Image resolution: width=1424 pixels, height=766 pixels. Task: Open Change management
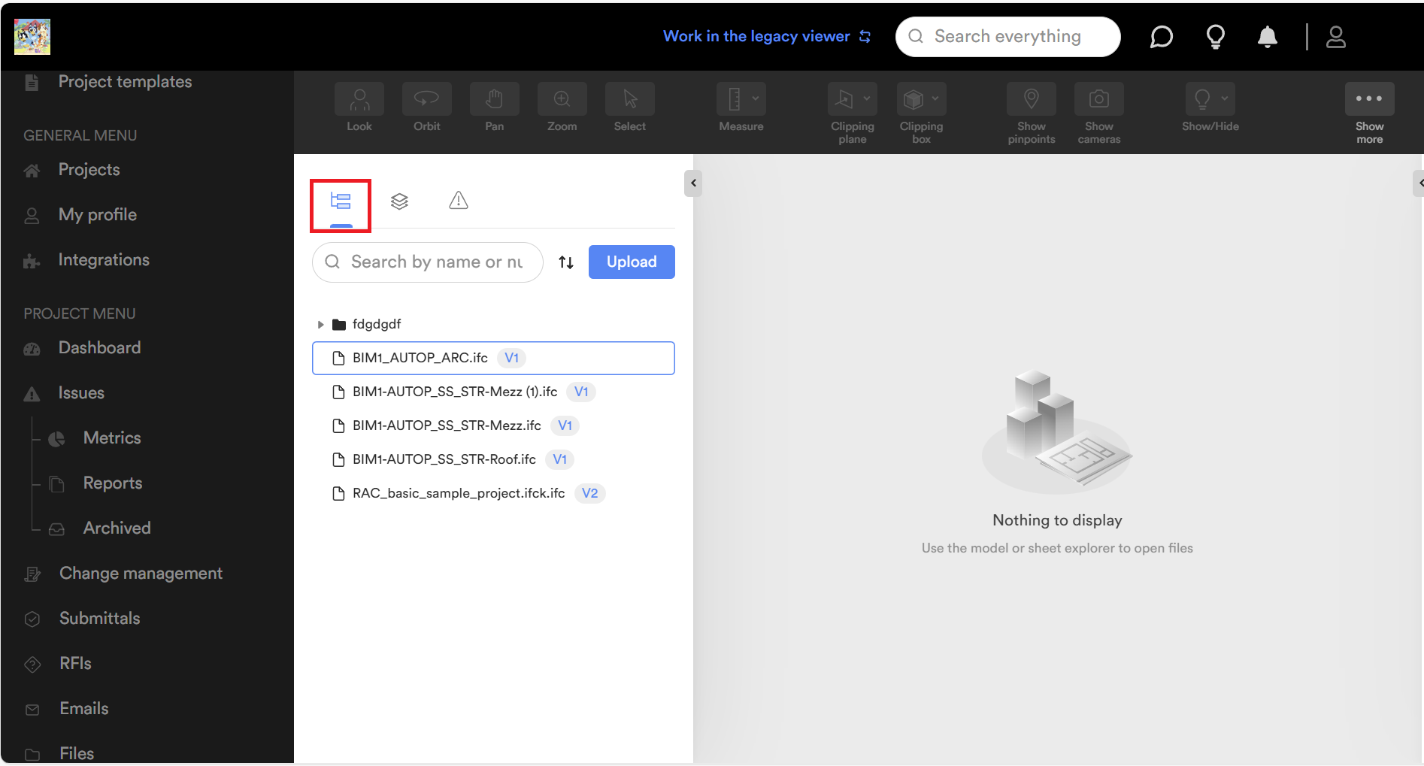coord(141,574)
